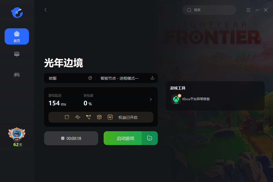Click the 权益已开启 benefits label
This screenshot has width=273, height=182.
pos(128,117)
